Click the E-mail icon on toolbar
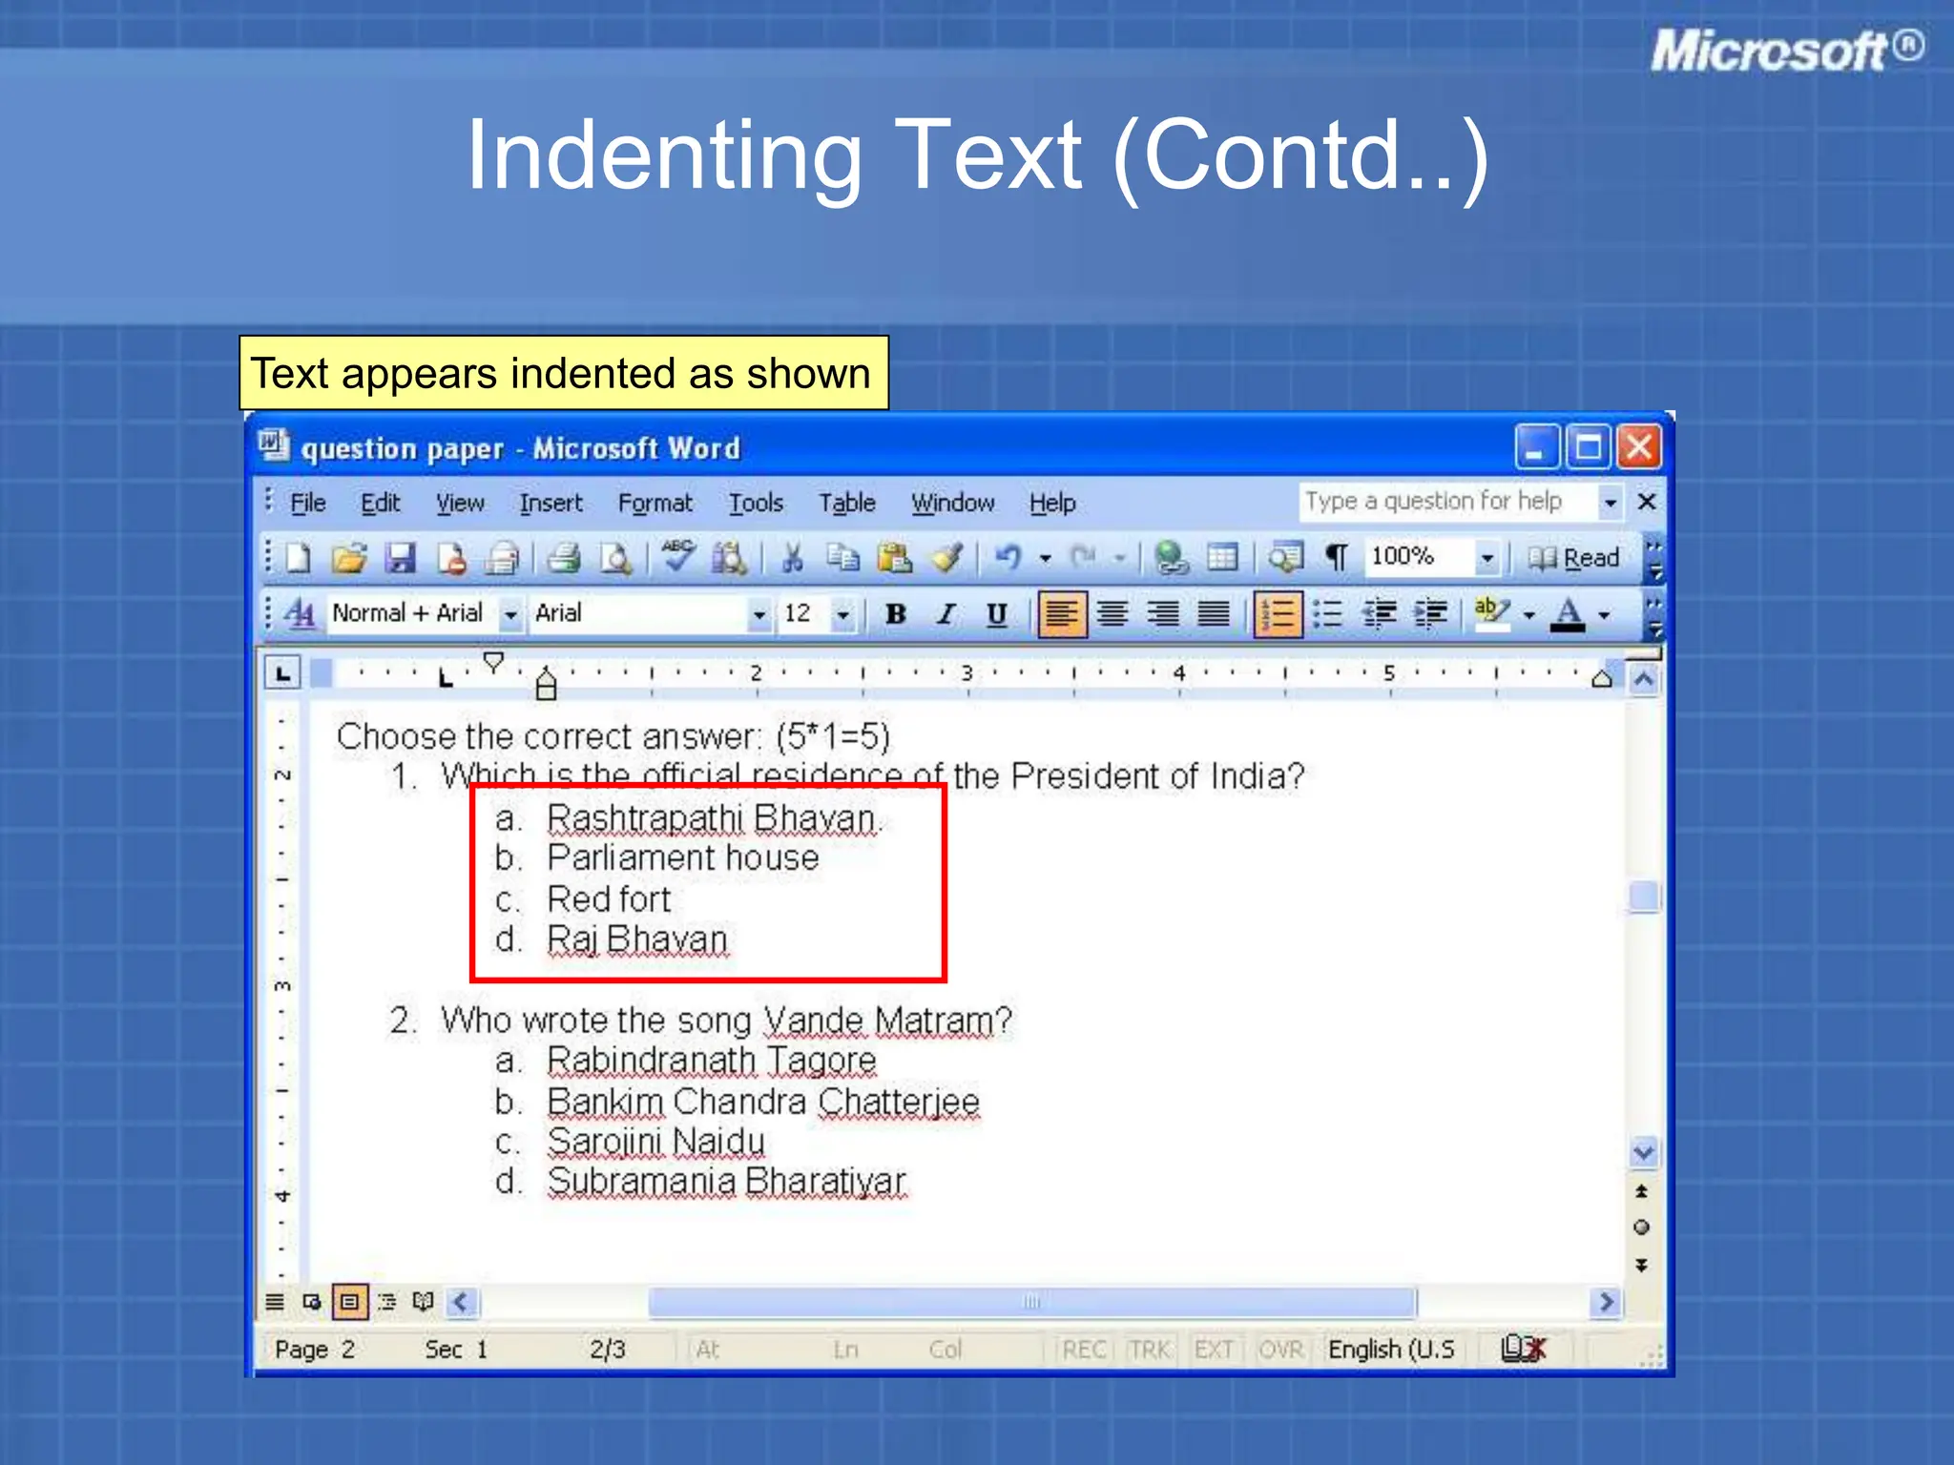 click(503, 558)
